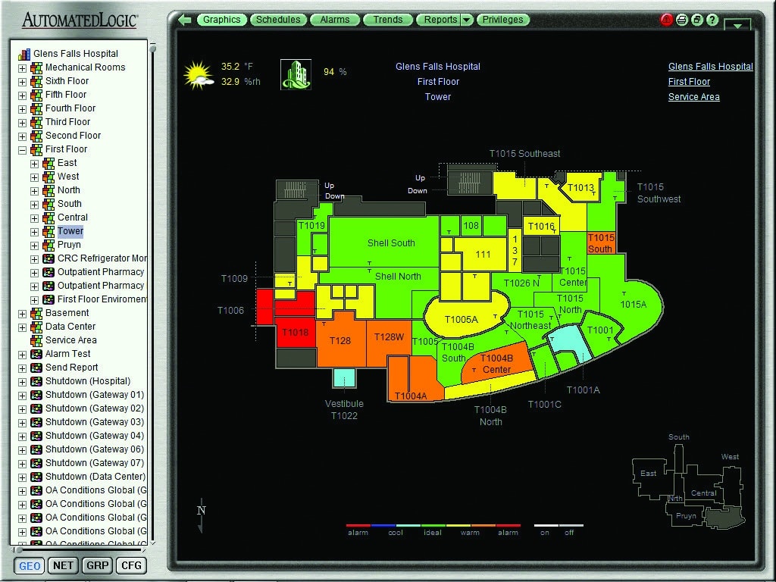This screenshot has width=776, height=582.
Task: Expand the Tower node
Action: pos(34,232)
